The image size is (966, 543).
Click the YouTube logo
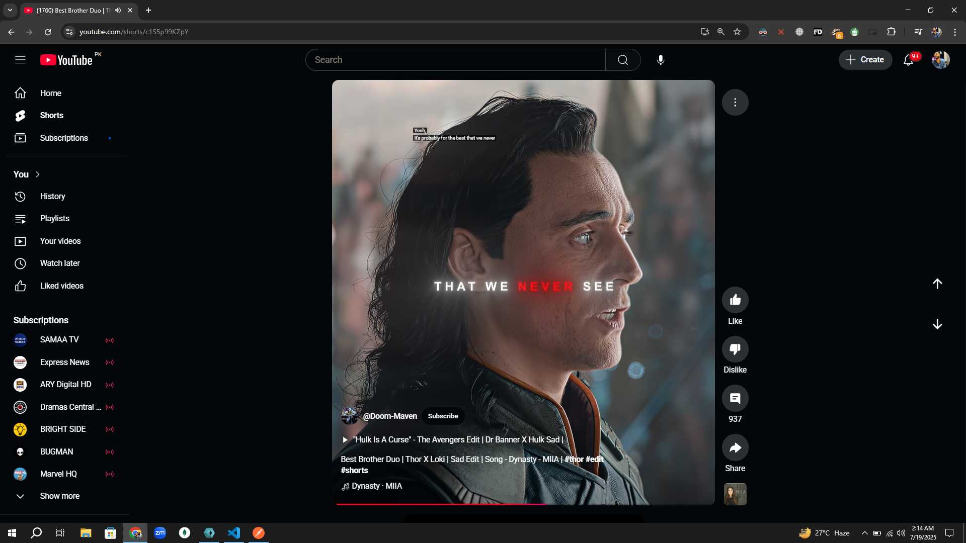pyautogui.click(x=66, y=60)
